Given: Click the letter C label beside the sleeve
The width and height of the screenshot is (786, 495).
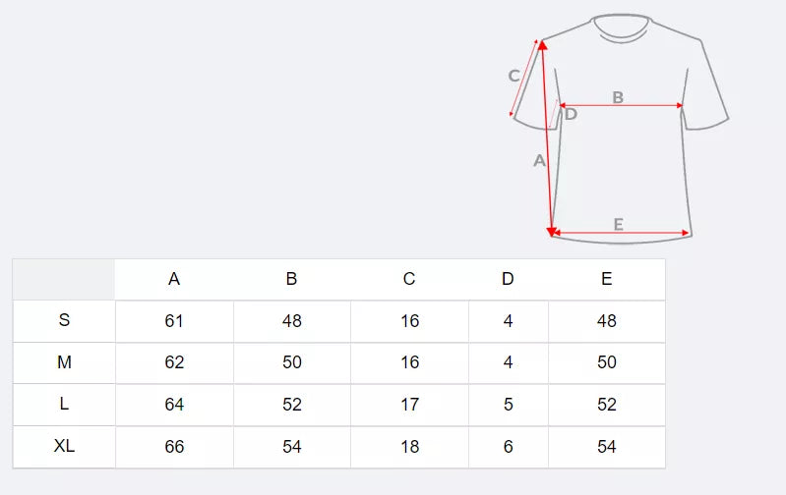Looking at the screenshot, I should click(x=514, y=76).
